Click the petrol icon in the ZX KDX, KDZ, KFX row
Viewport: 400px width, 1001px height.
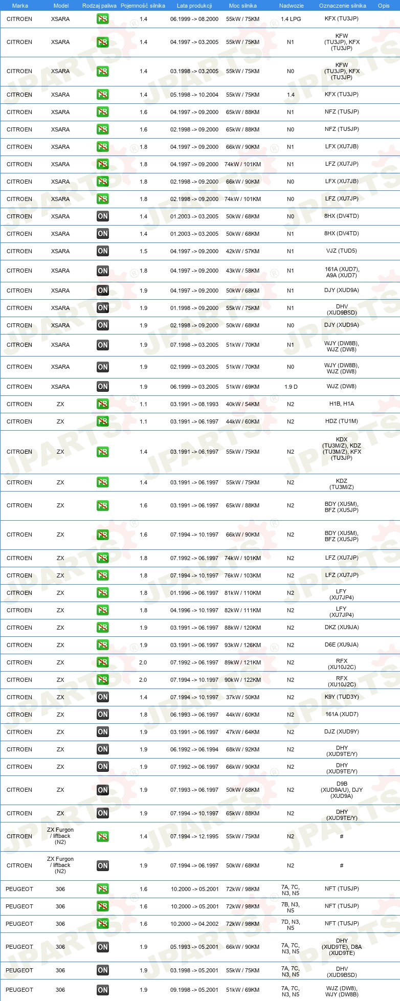[103, 452]
